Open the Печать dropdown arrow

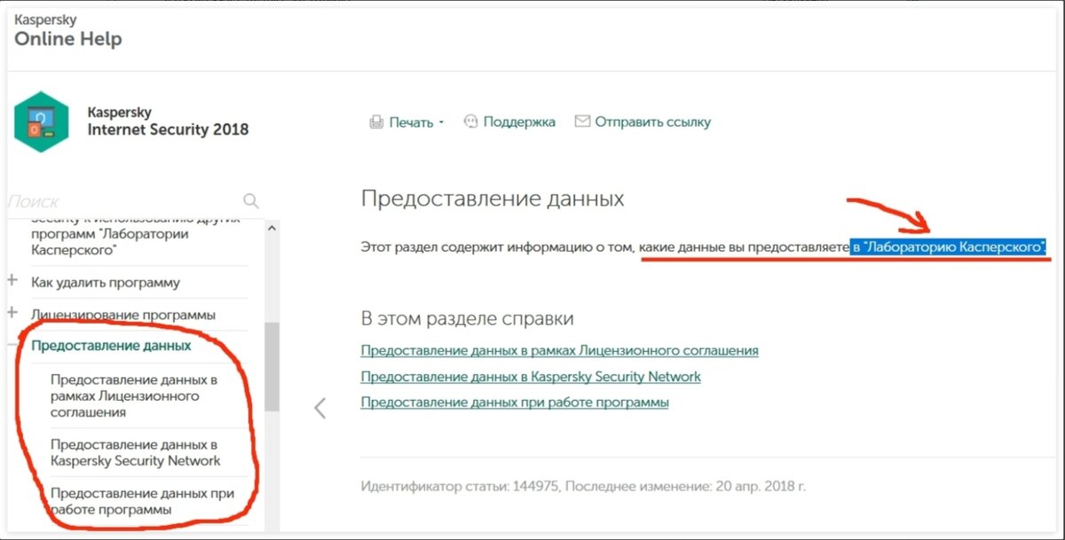coord(441,123)
